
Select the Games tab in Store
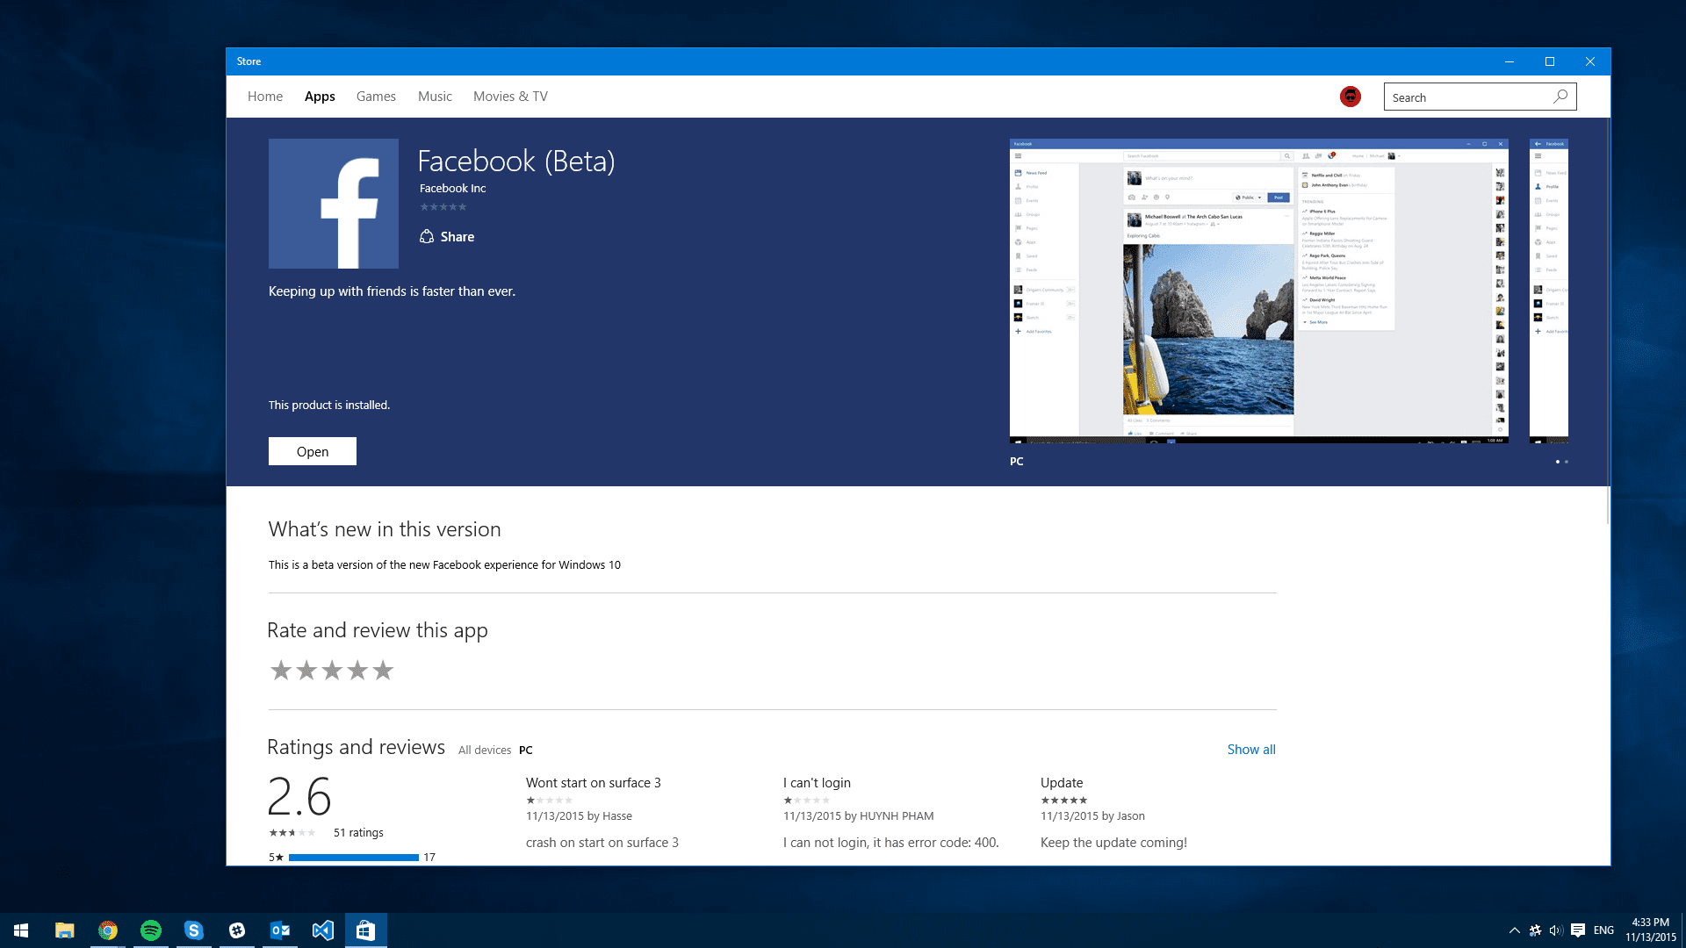375,96
